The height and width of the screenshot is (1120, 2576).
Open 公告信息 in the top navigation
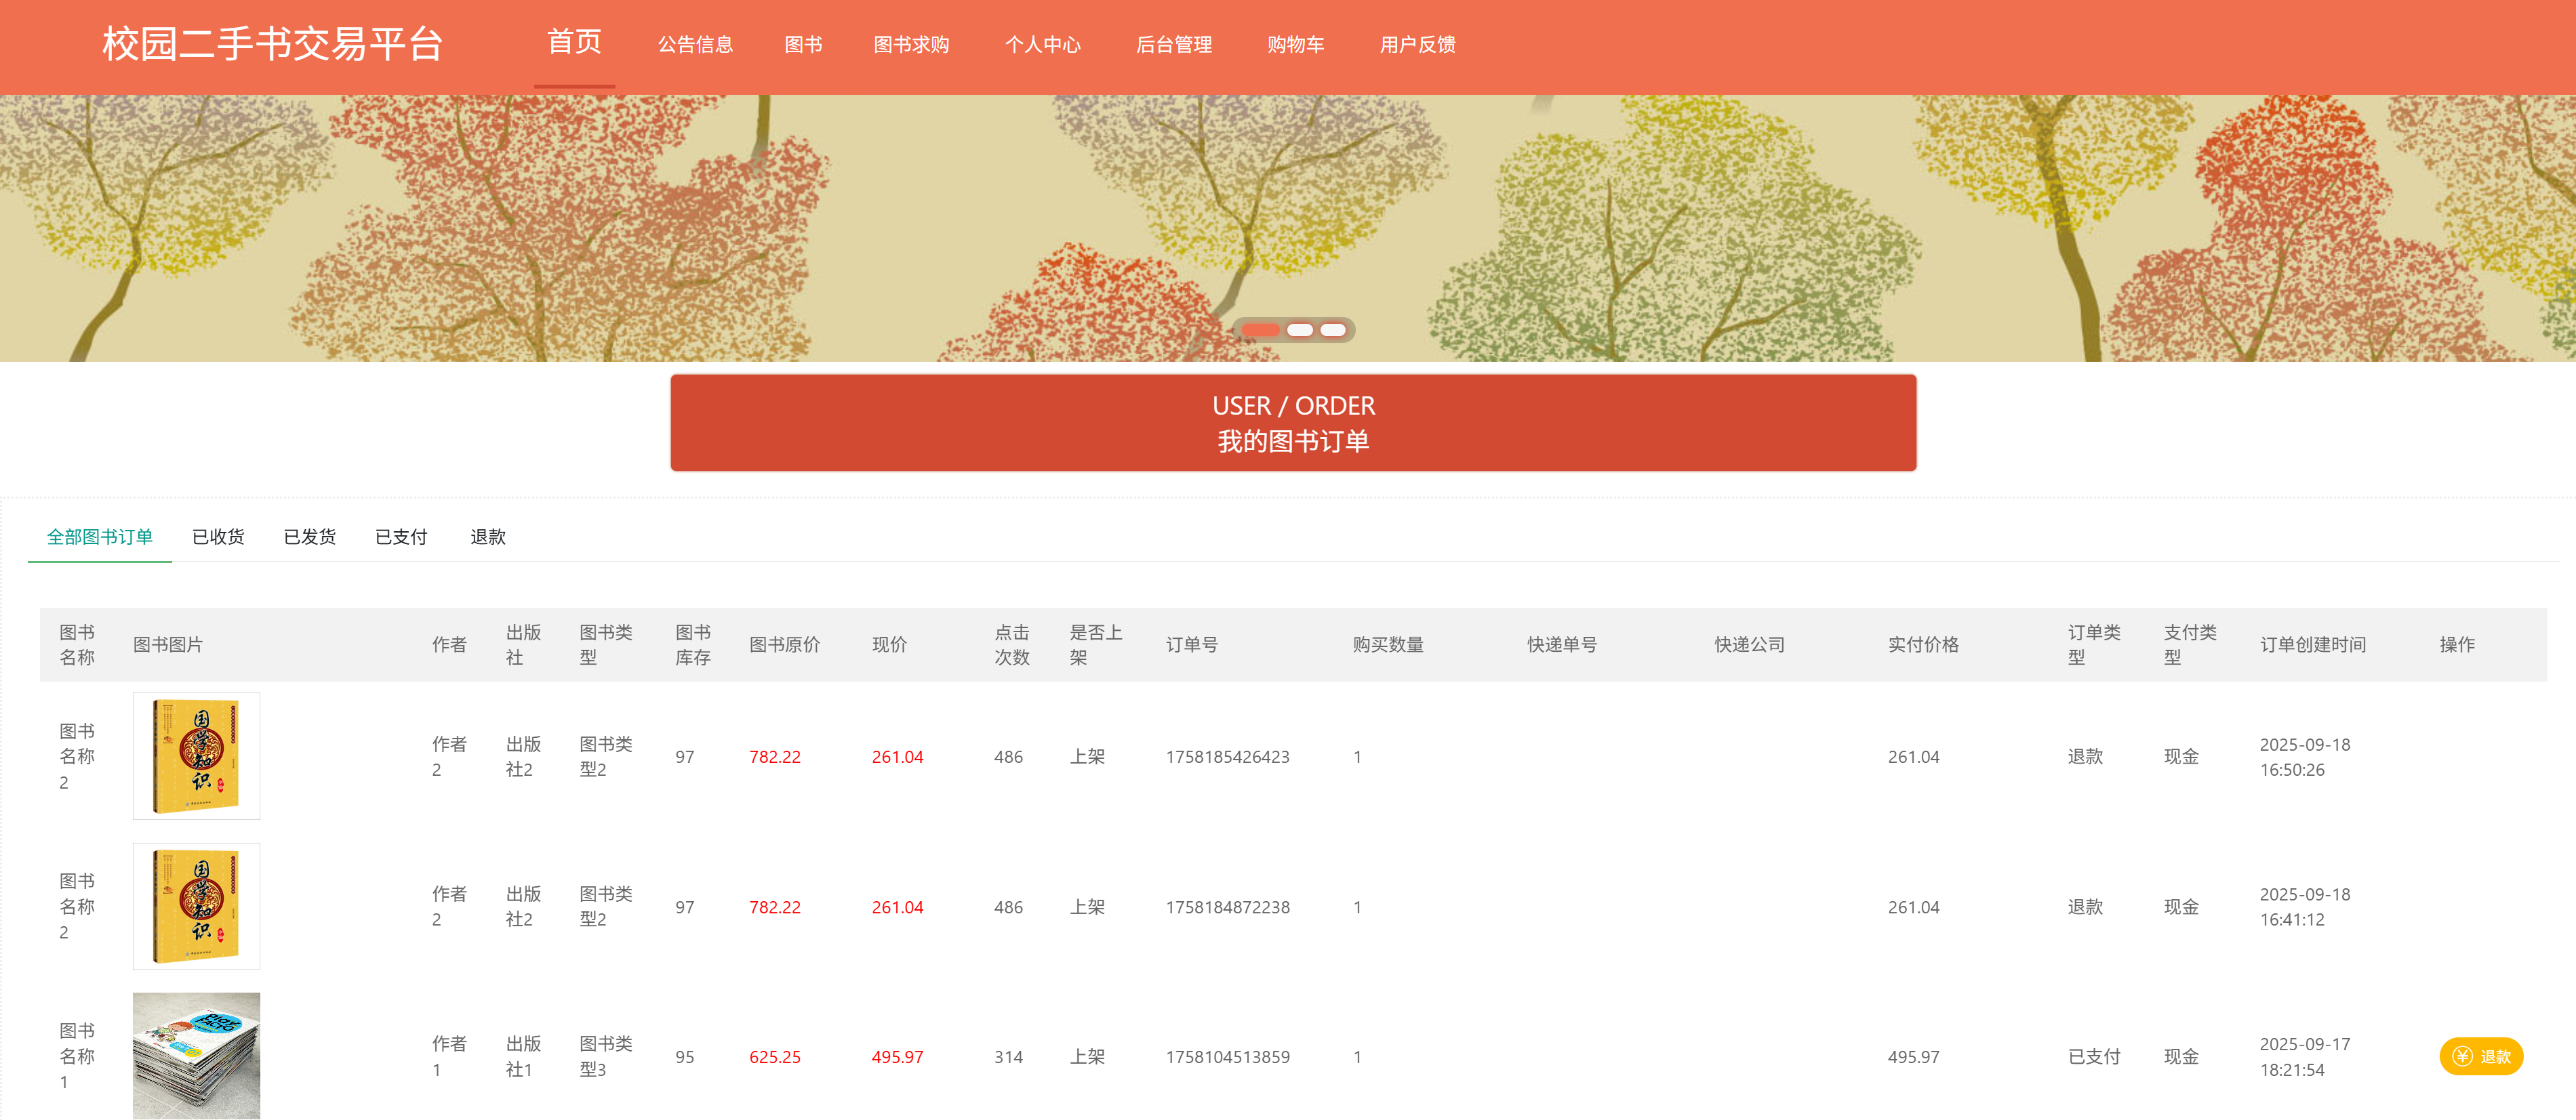point(695,45)
